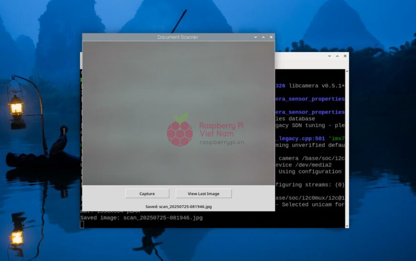Minimize the Document Scanner window
The image size is (416, 261).
[255, 37]
